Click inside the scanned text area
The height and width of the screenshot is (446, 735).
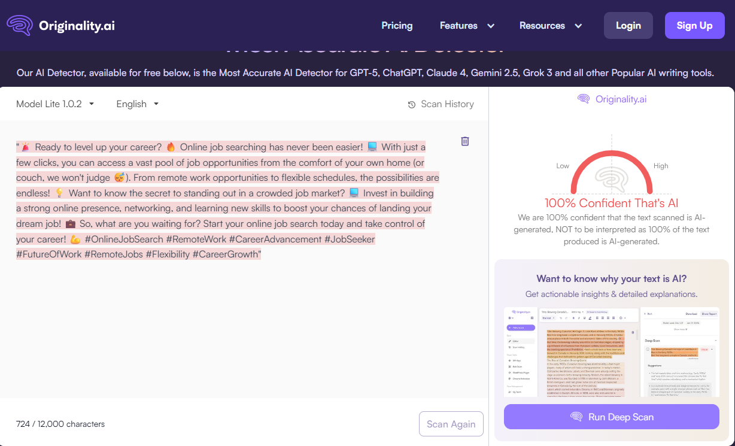(227, 201)
